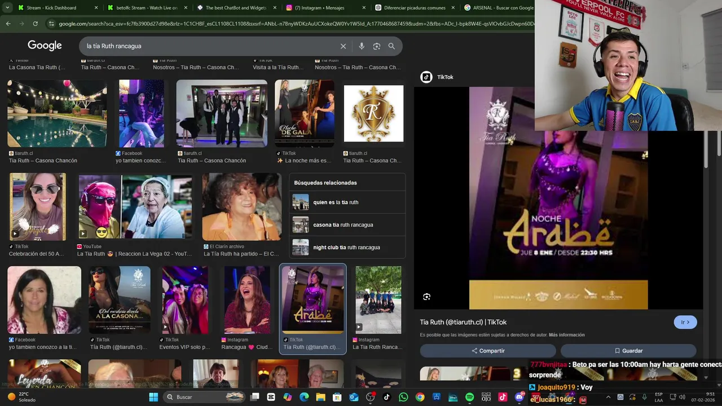Open TikTok source header in preview panel
Screen dimensions: 722x406
[437, 77]
